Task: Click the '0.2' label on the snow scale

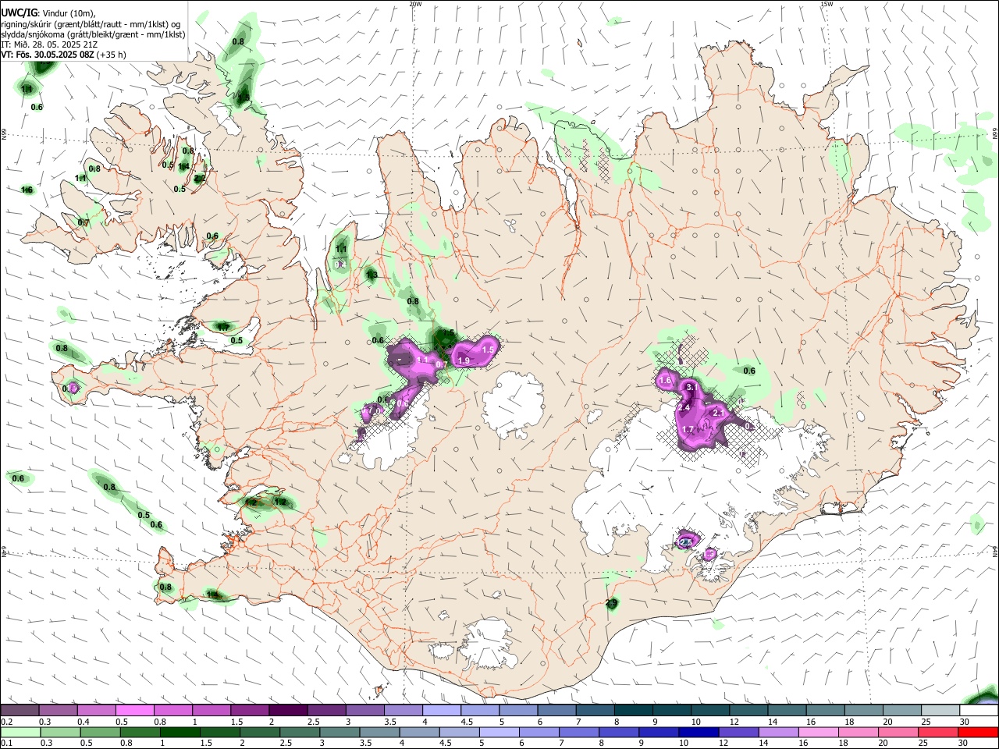Action: coord(6,722)
